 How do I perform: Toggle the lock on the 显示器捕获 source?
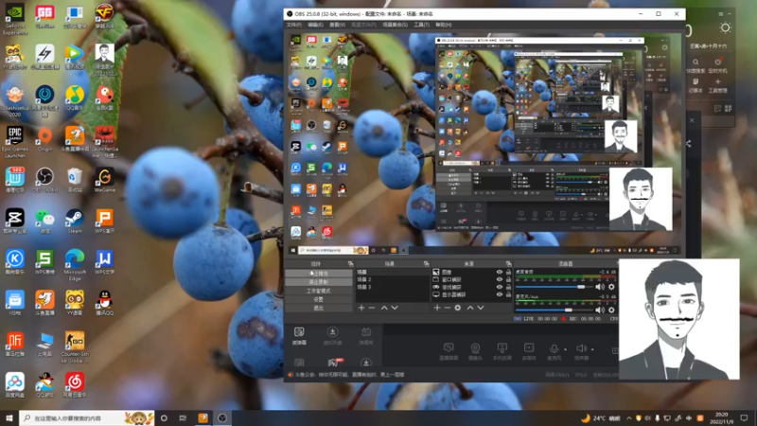[x=508, y=294]
